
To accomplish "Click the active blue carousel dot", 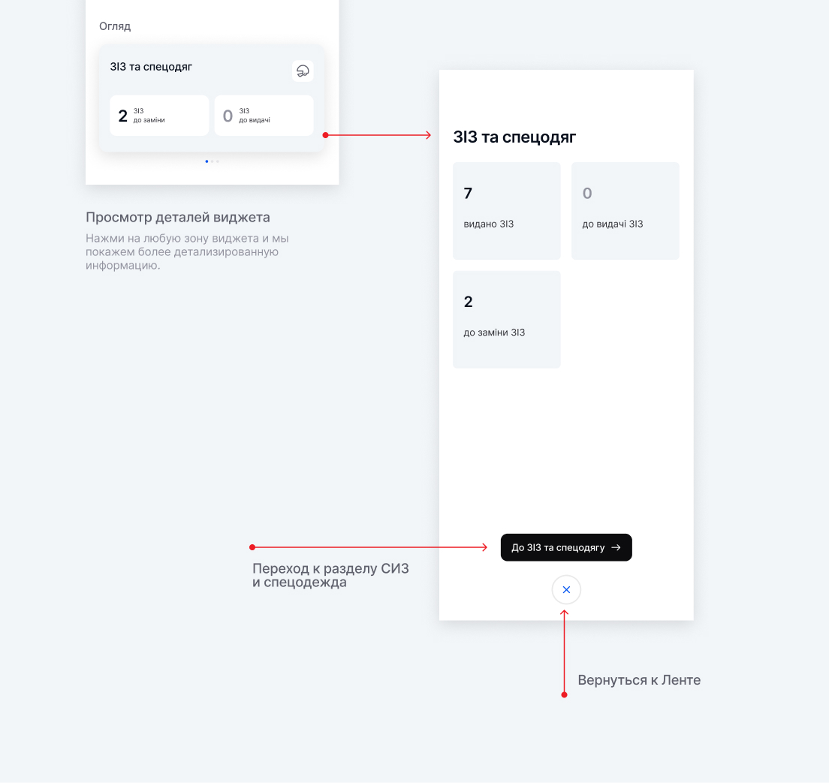I will tap(206, 161).
